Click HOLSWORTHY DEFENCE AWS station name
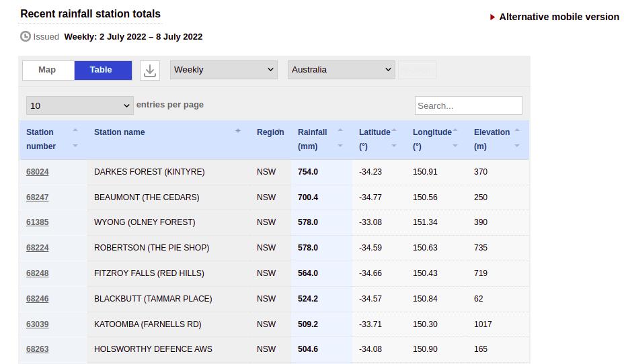Image resolution: width=626 pixels, height=364 pixels. [x=153, y=349]
